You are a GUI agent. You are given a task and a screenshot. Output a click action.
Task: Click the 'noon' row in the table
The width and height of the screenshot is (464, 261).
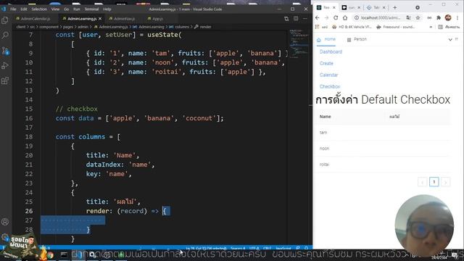click(383, 148)
